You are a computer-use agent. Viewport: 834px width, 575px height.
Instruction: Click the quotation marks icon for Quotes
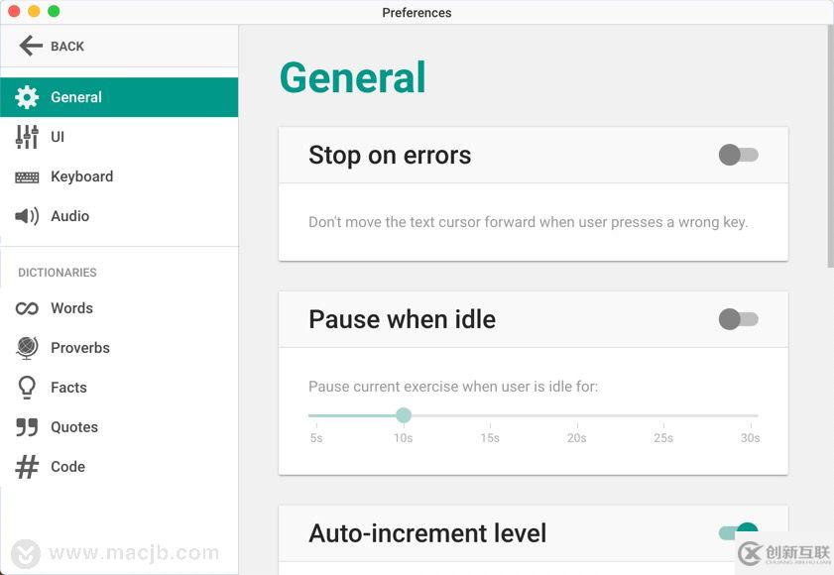[27, 427]
